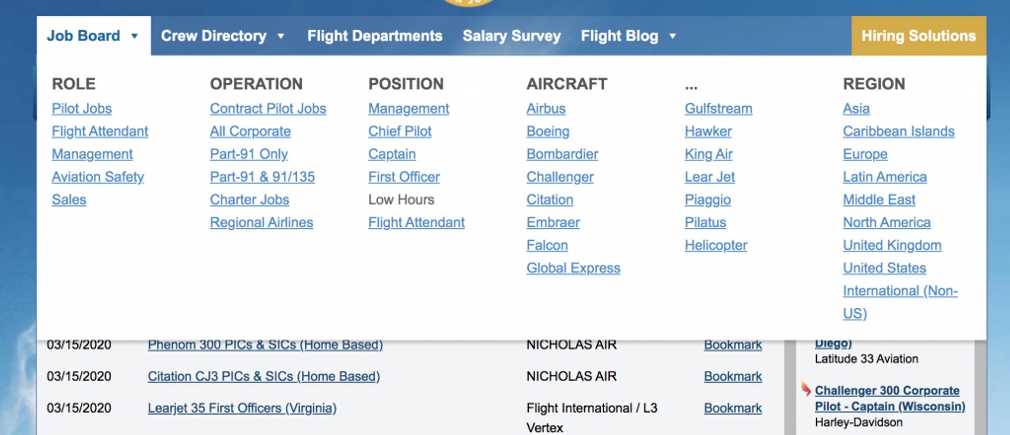The height and width of the screenshot is (435, 1010).
Task: Click the Hiring Solutions button
Action: (918, 36)
